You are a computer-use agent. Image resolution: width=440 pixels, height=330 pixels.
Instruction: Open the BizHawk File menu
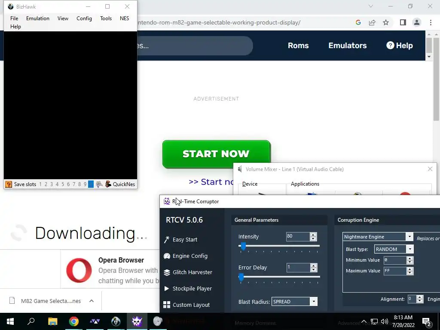pos(14,18)
